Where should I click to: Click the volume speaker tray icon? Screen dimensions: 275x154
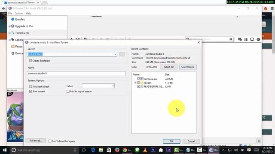pos(236,150)
